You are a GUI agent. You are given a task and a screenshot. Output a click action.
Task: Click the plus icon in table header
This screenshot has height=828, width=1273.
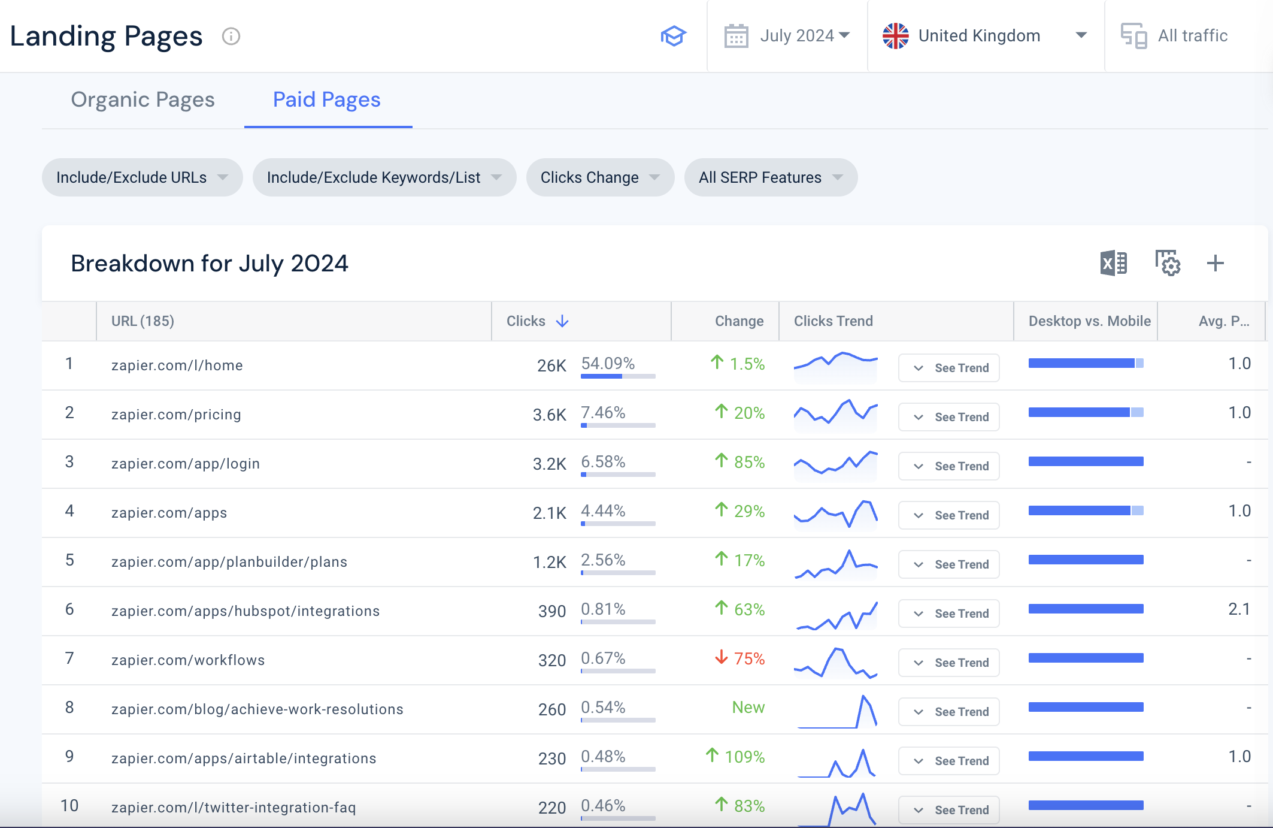[1216, 263]
